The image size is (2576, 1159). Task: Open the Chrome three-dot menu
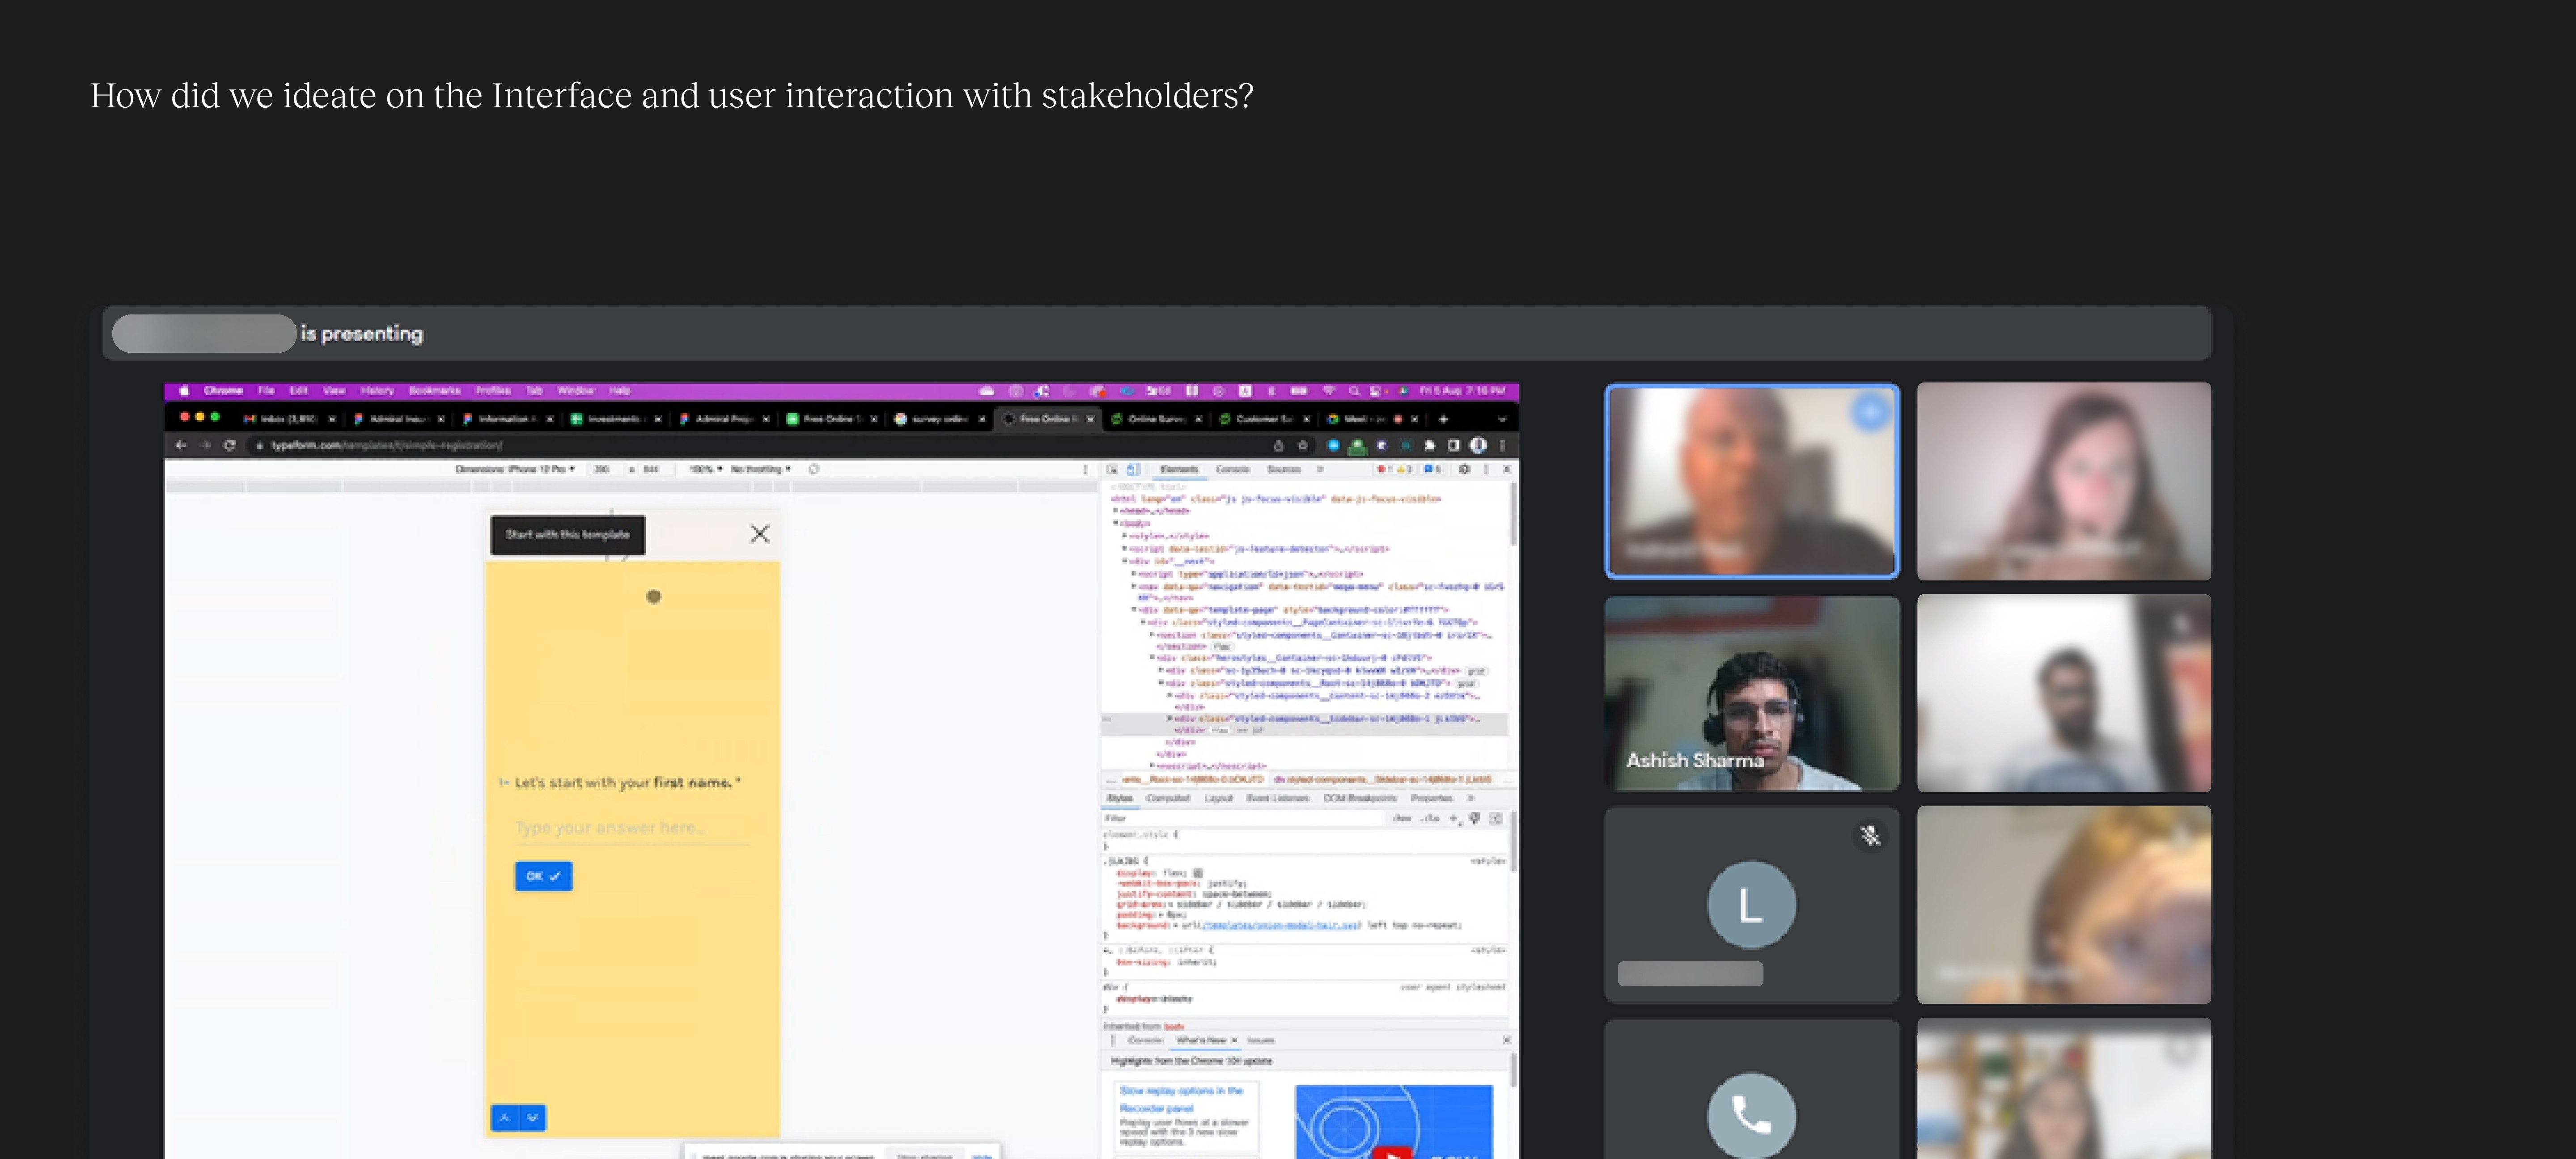point(1502,446)
